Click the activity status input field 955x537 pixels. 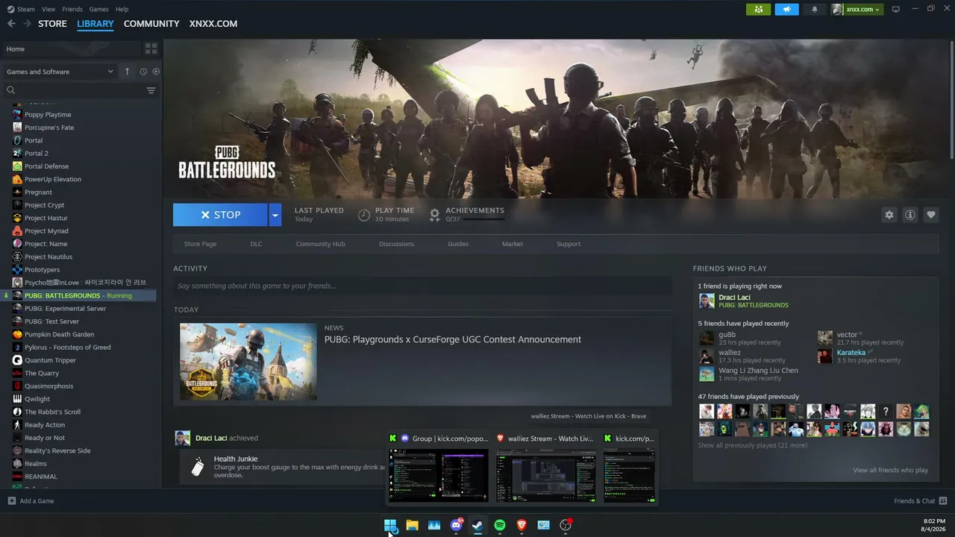click(x=422, y=286)
